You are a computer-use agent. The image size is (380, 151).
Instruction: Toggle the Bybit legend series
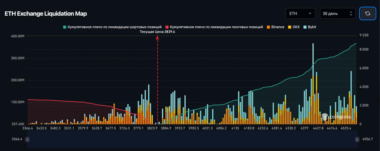(x=309, y=27)
